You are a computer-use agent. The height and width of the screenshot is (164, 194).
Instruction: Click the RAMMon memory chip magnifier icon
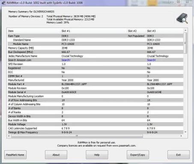[182, 18]
